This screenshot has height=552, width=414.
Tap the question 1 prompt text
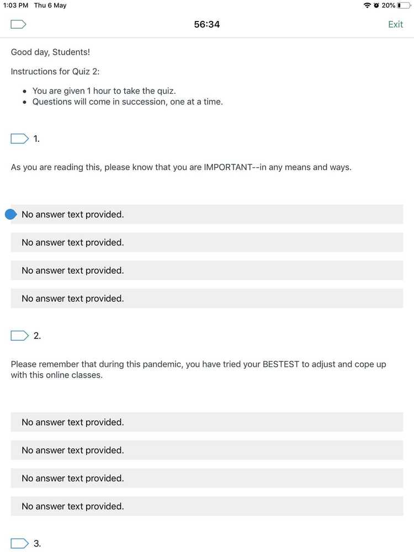click(181, 167)
